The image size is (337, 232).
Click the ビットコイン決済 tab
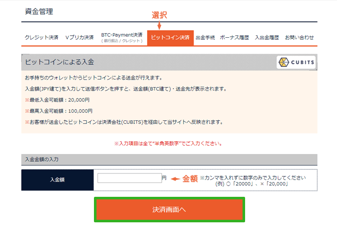(170, 38)
